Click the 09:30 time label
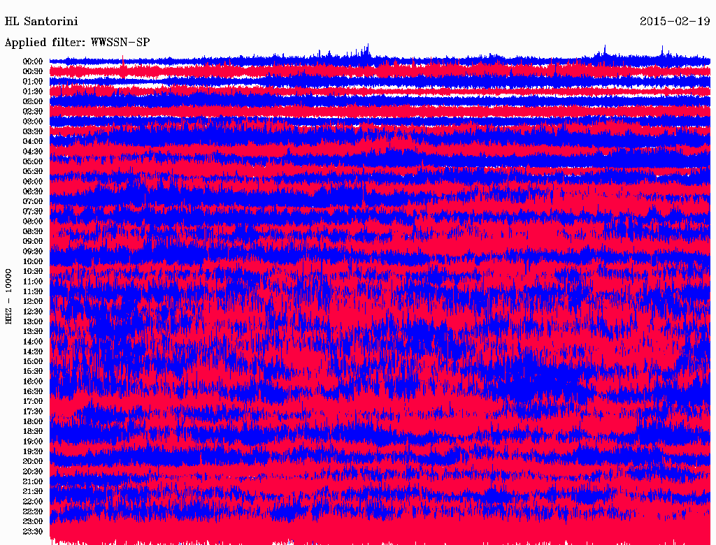Viewport: 716px width, 545px height. [32, 252]
